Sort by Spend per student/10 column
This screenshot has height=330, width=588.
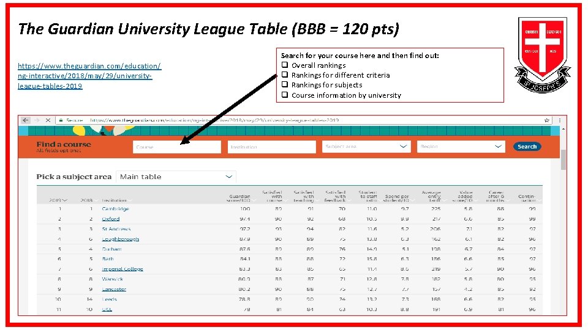click(x=398, y=198)
